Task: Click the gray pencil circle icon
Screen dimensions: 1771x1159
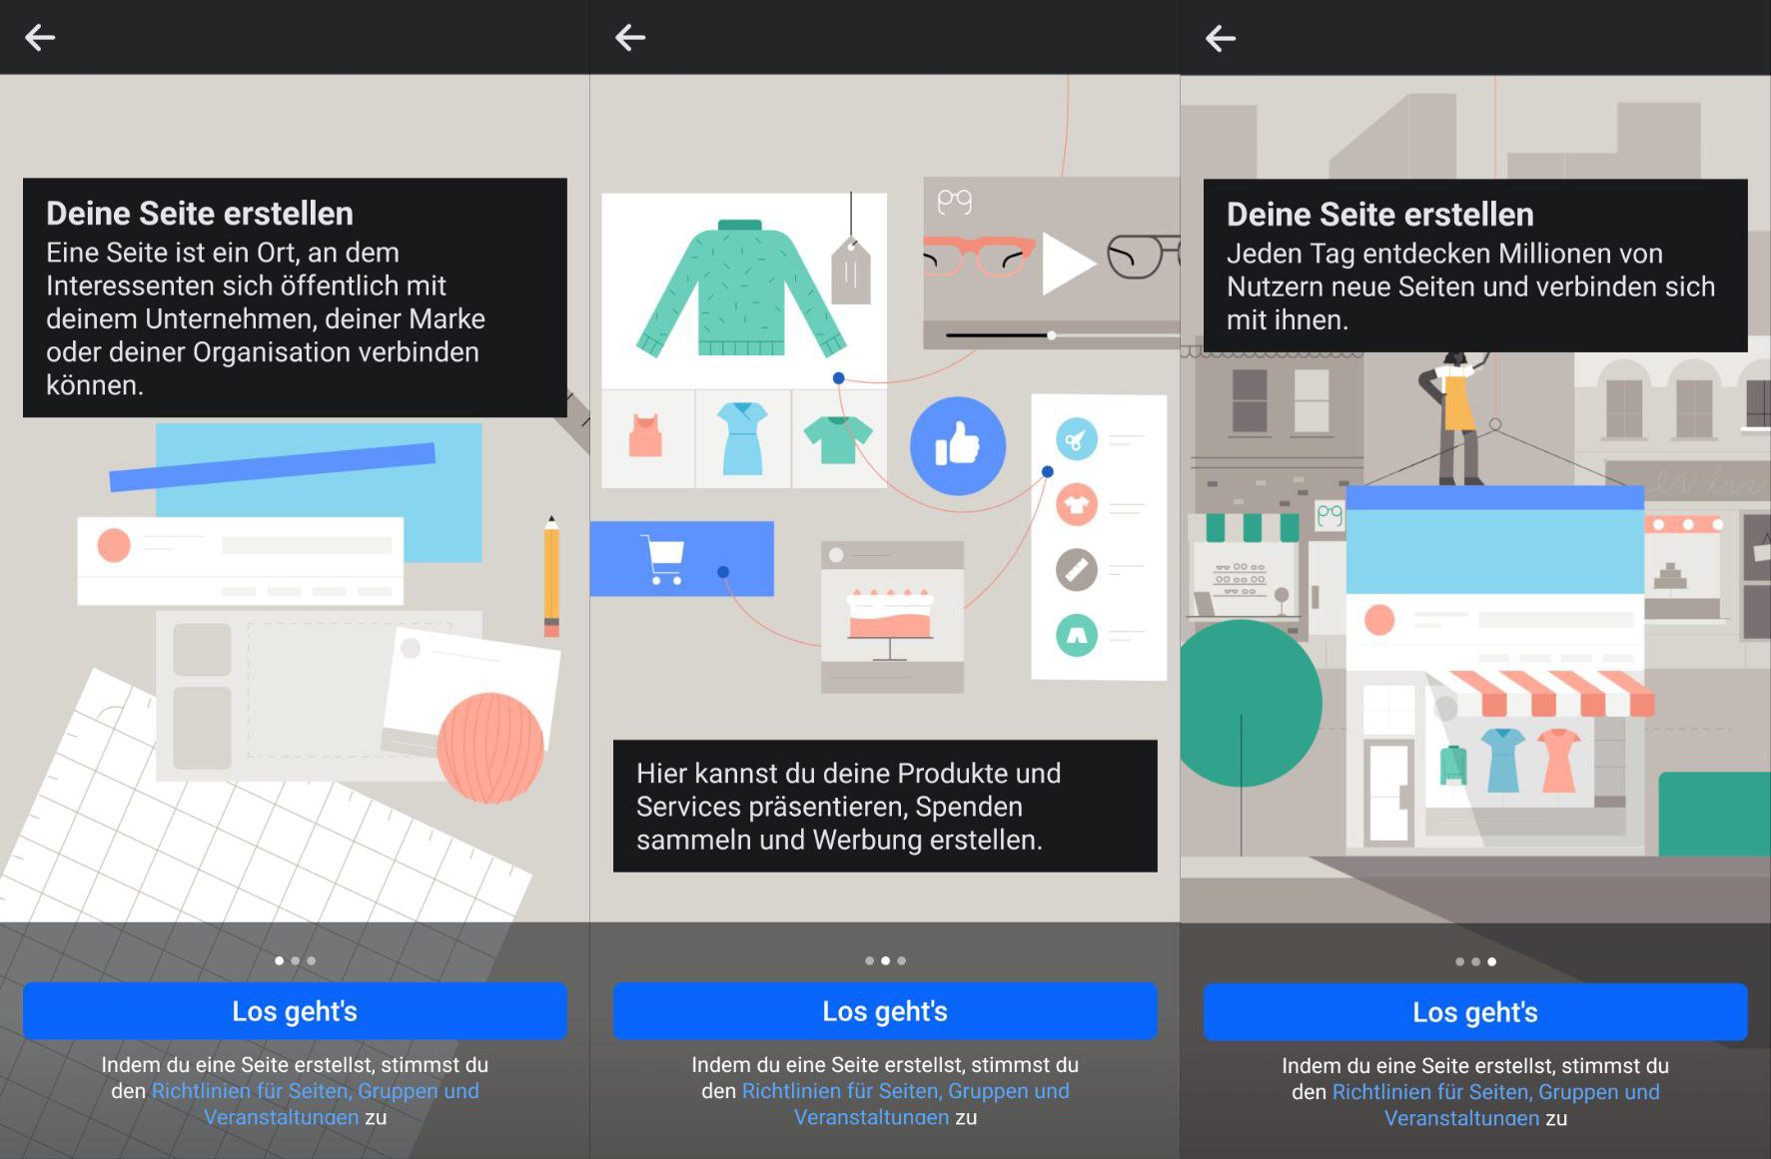Action: coord(1077,570)
